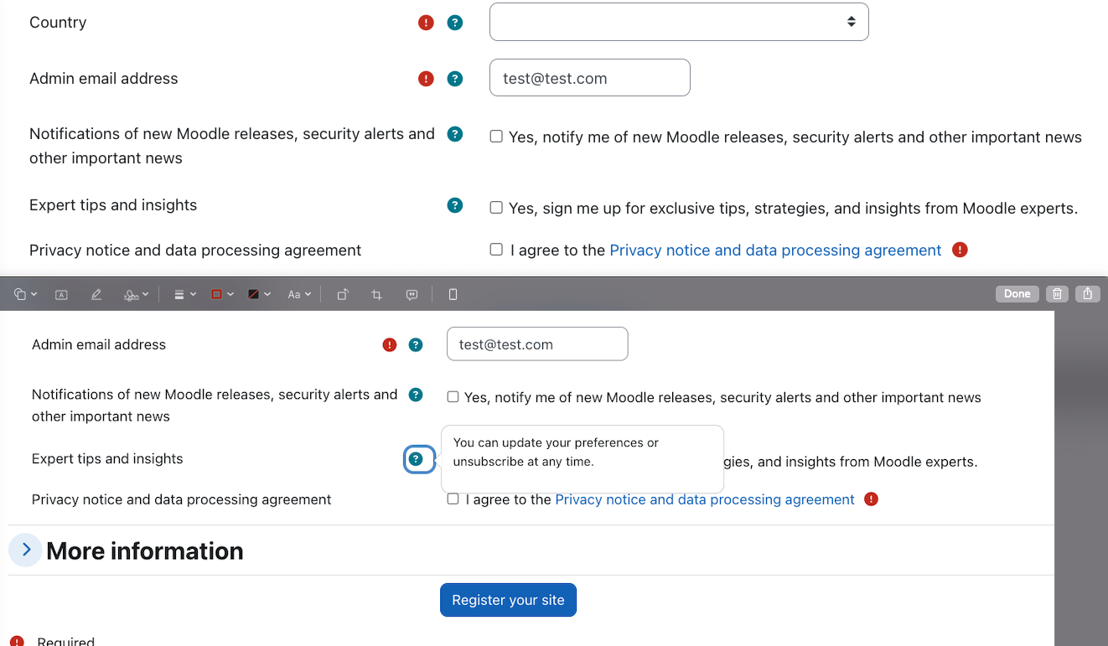Click 'More information' heading text
Image resolution: width=1108 pixels, height=646 pixels.
[x=145, y=550]
